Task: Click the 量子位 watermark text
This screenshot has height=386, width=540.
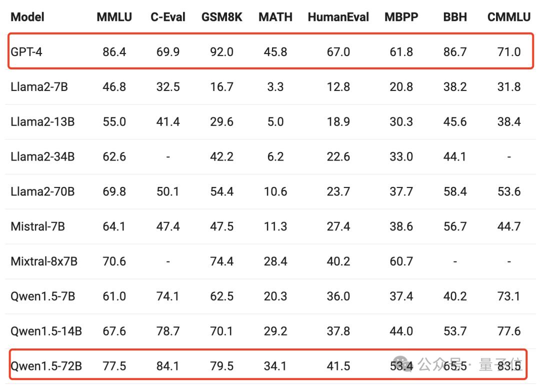Action: click(x=500, y=364)
